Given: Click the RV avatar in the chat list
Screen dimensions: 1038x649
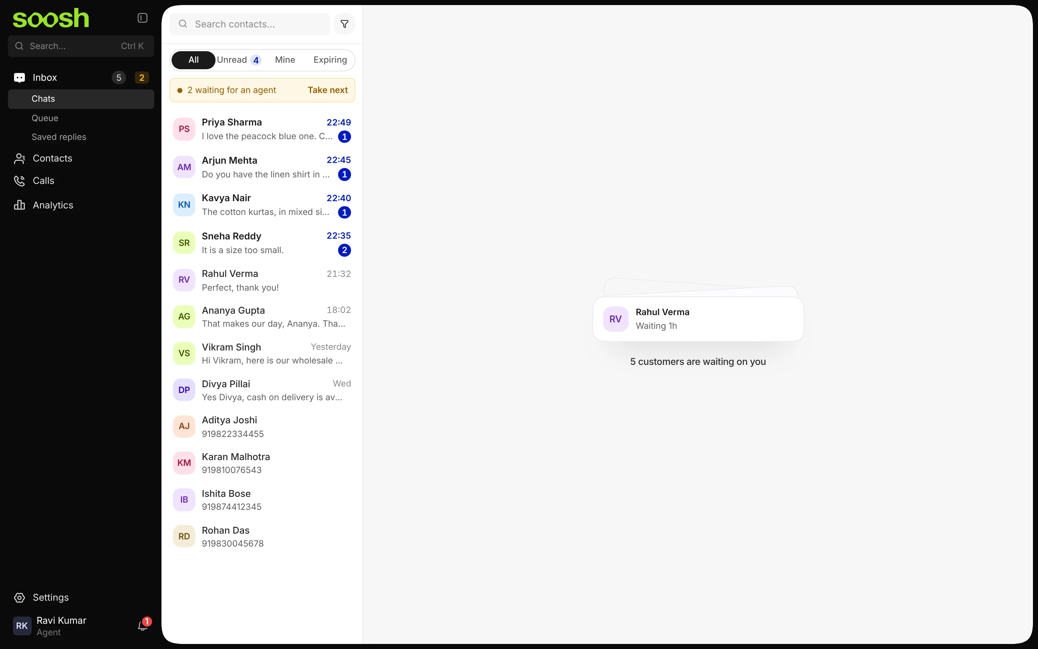Looking at the screenshot, I should pyautogui.click(x=184, y=280).
